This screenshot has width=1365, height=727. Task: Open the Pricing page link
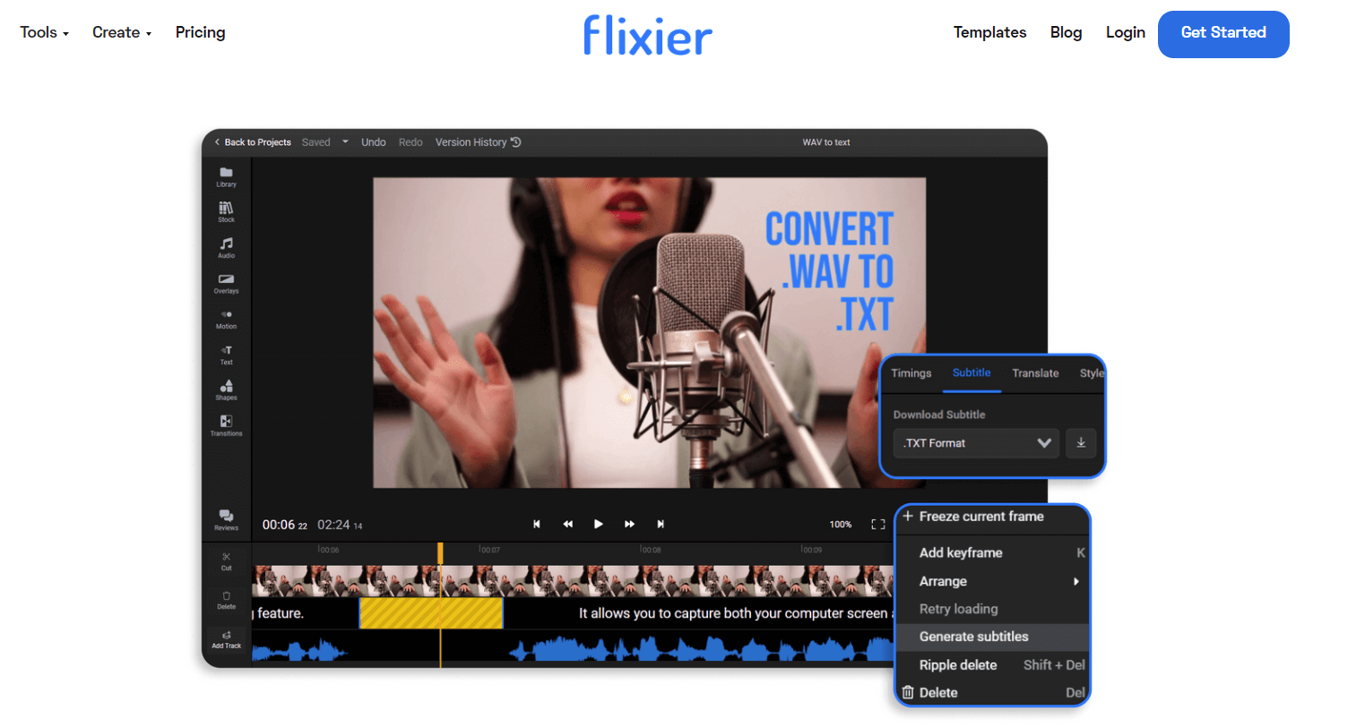point(200,32)
